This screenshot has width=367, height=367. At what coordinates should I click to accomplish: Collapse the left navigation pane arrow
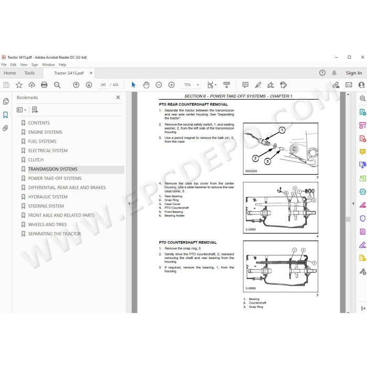129,203
